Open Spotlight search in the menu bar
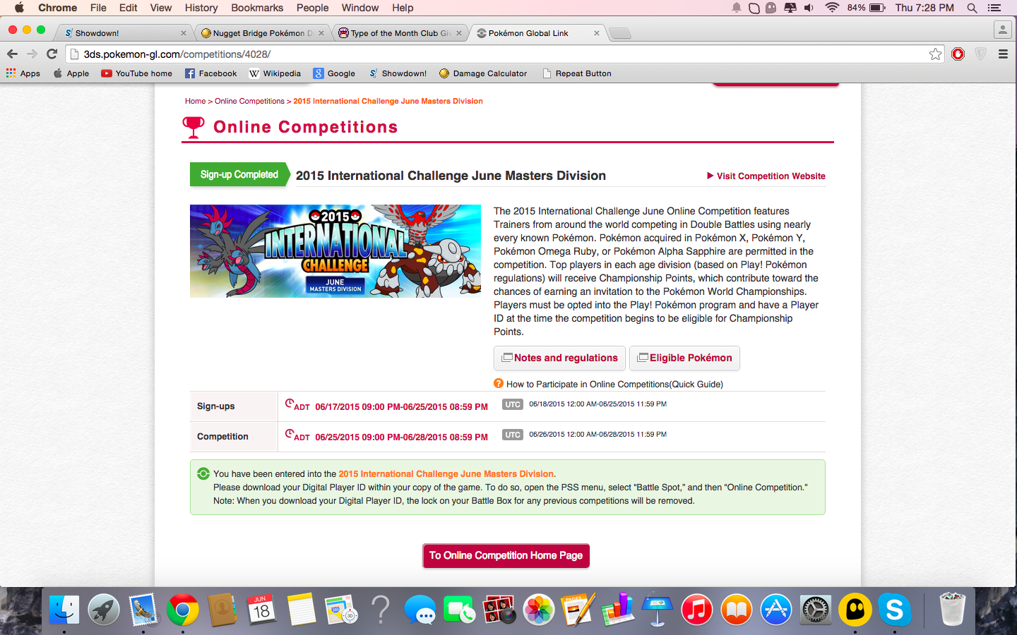Viewport: 1017px width, 635px height. [972, 8]
